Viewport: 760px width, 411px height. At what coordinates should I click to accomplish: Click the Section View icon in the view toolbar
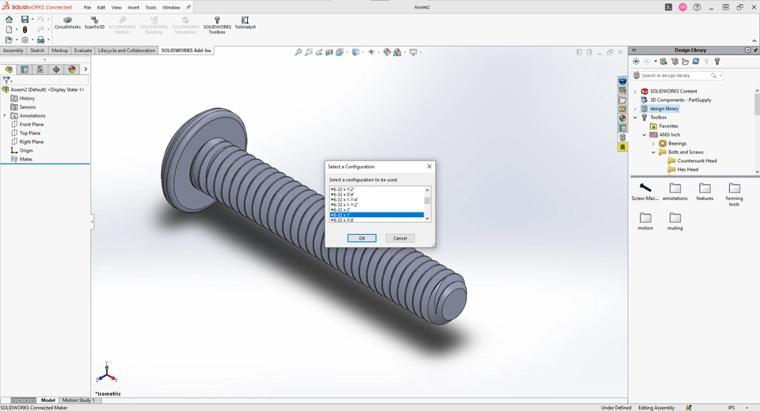point(329,52)
